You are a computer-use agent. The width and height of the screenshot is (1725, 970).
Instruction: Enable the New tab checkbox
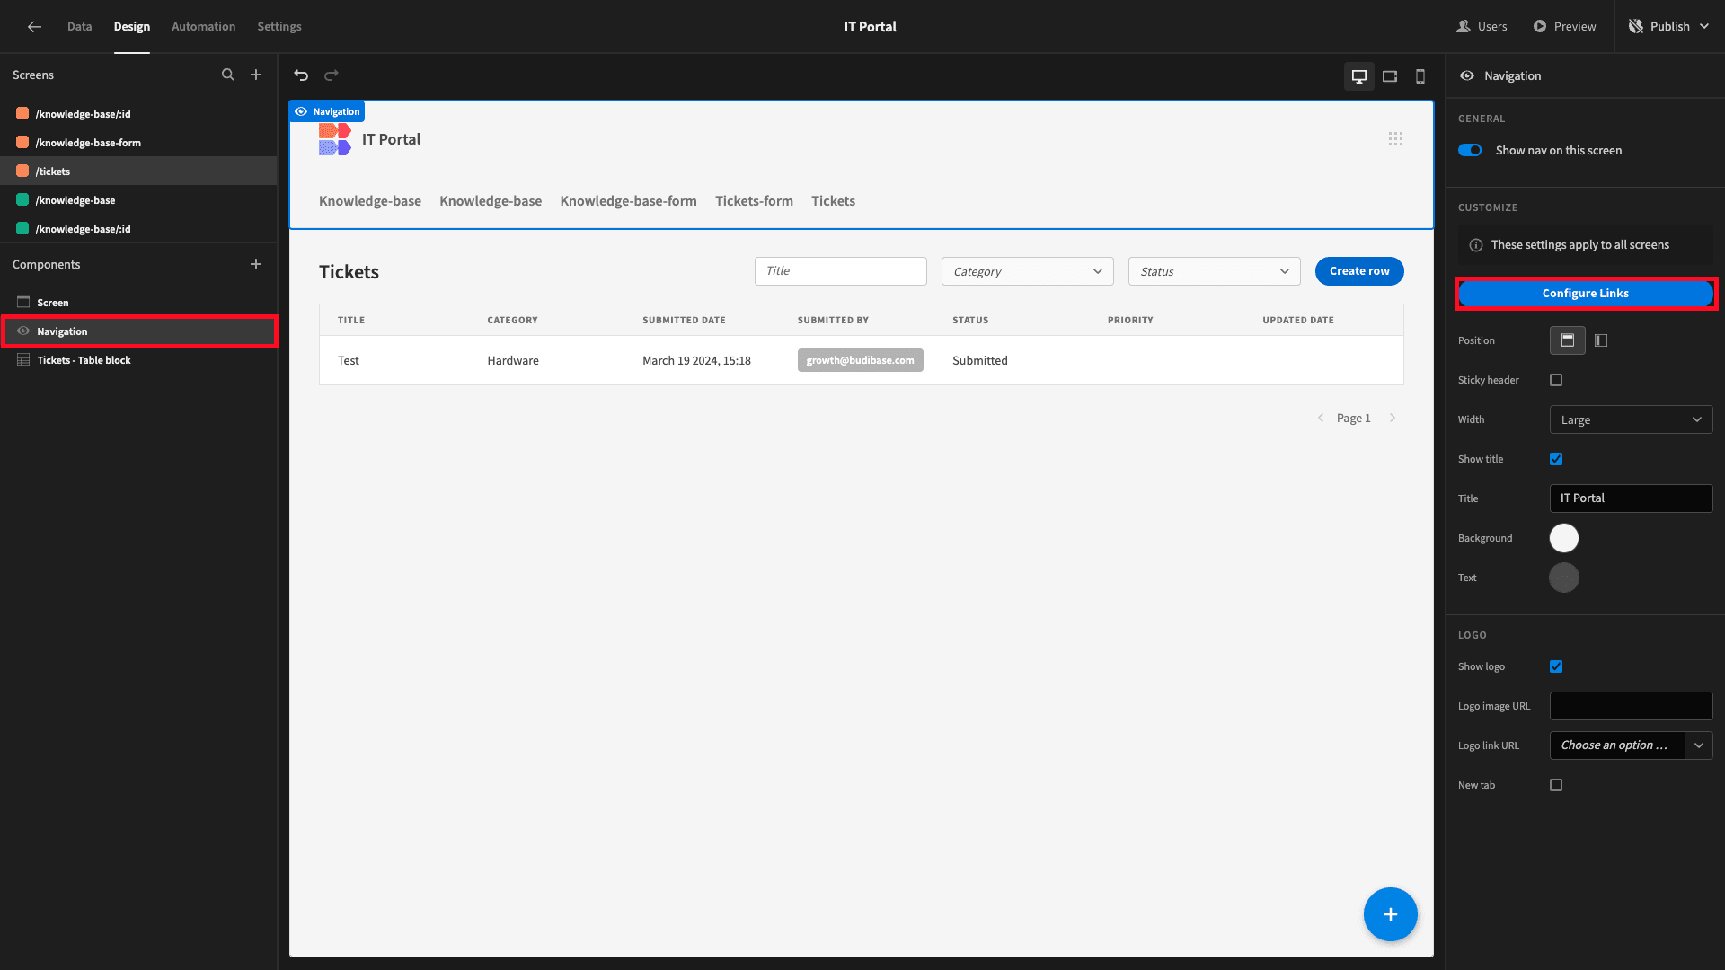[1556, 785]
